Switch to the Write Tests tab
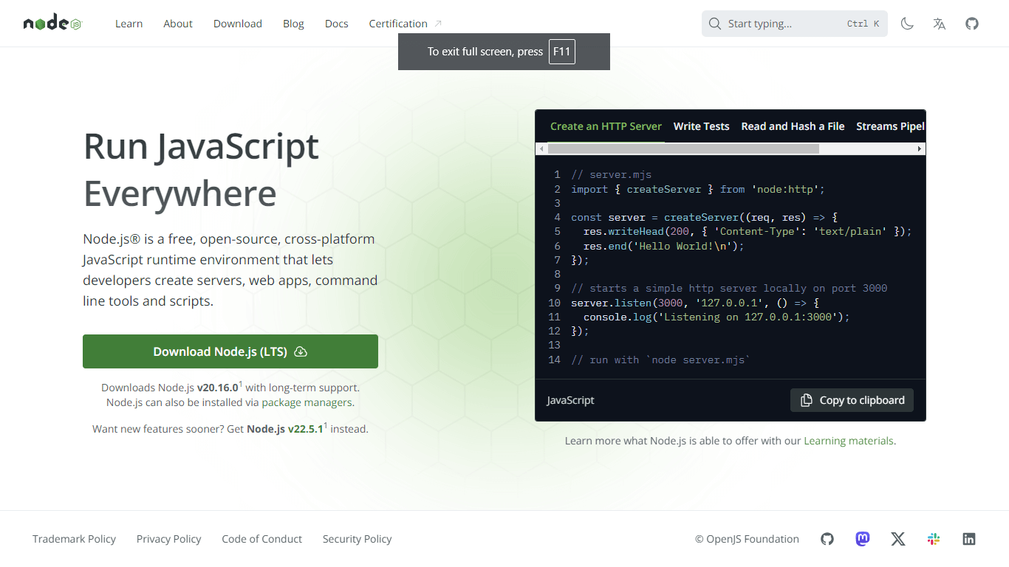1009x567 pixels. tap(701, 126)
